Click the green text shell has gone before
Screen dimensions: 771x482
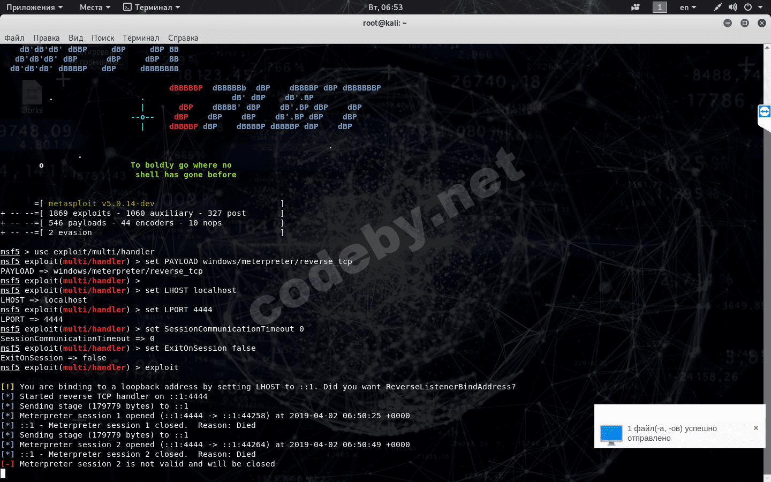[186, 175]
